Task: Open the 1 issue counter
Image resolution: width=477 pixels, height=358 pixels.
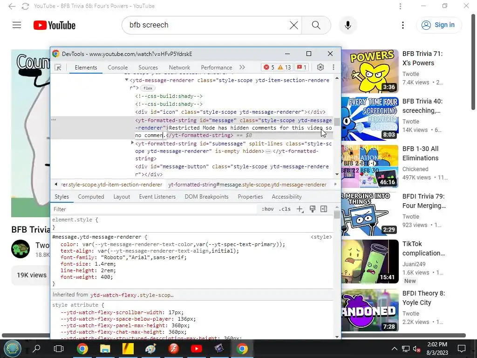Action: [x=301, y=67]
